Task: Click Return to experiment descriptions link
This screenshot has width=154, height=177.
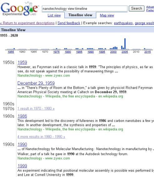Action: pyautogui.click(x=27, y=23)
